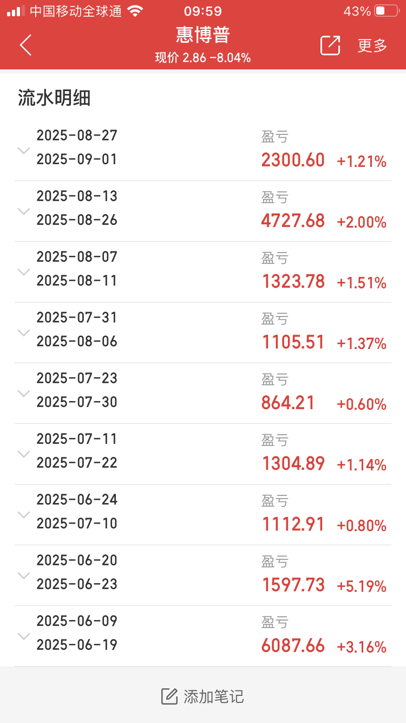
Task: Open the 更多 menu
Action: click(x=372, y=46)
